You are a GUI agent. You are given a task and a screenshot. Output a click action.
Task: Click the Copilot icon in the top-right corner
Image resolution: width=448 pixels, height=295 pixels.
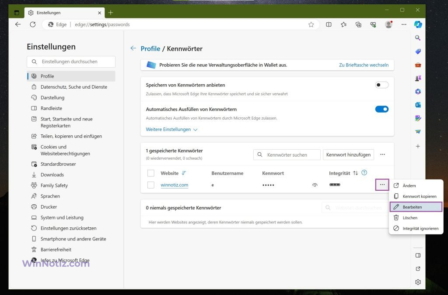coord(418,24)
